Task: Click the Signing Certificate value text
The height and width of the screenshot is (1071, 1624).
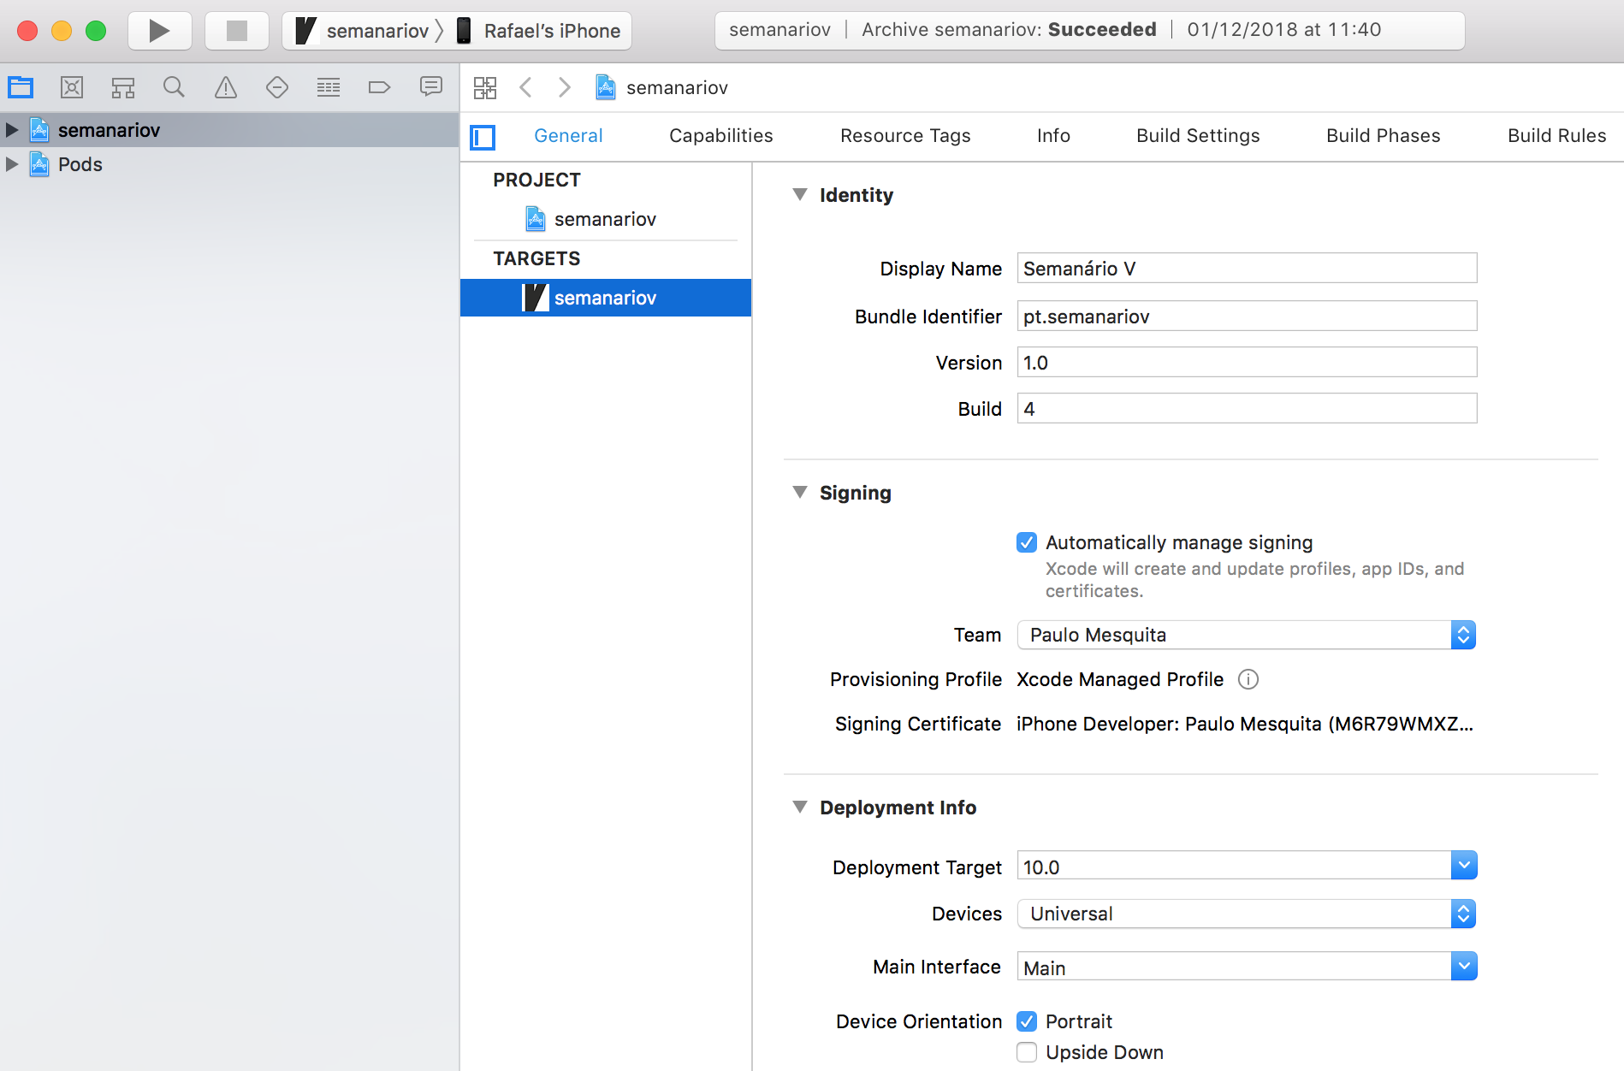Action: pyautogui.click(x=1245, y=724)
